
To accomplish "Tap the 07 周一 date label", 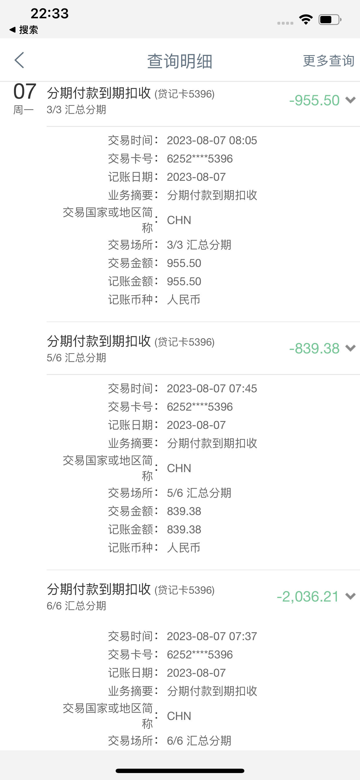I will pos(25,98).
